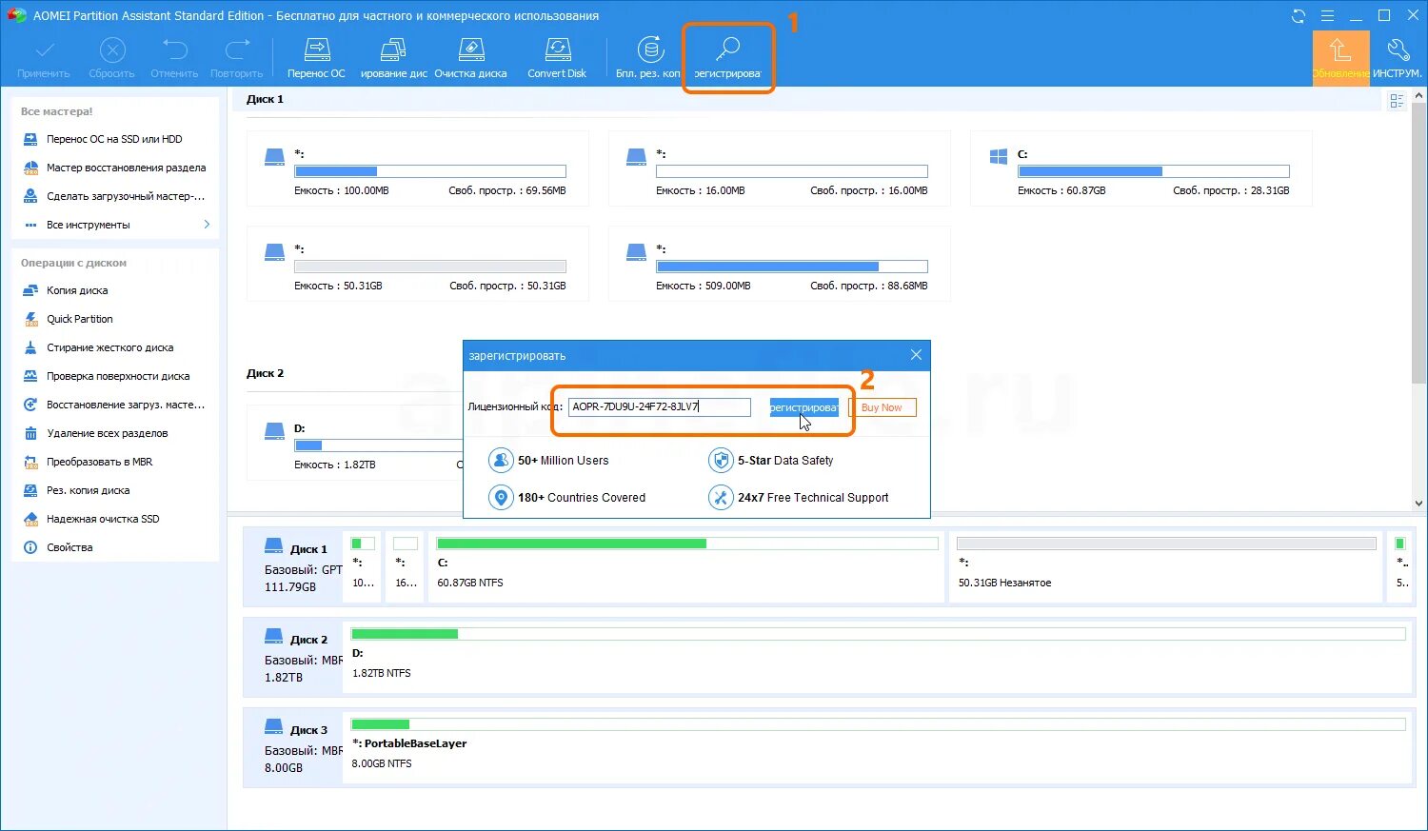Click the refresh icon in title bar
The height and width of the screenshot is (831, 1428).
click(1299, 16)
